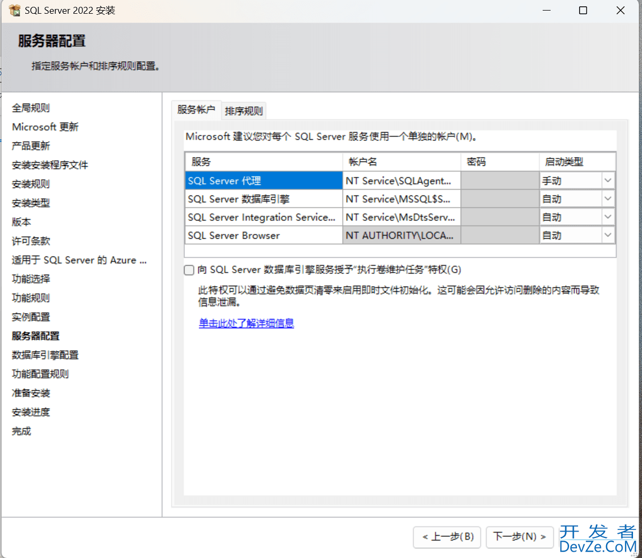Click account name NT Service\SQLAgent cell
Viewport: 642px width, 558px height.
click(402, 181)
